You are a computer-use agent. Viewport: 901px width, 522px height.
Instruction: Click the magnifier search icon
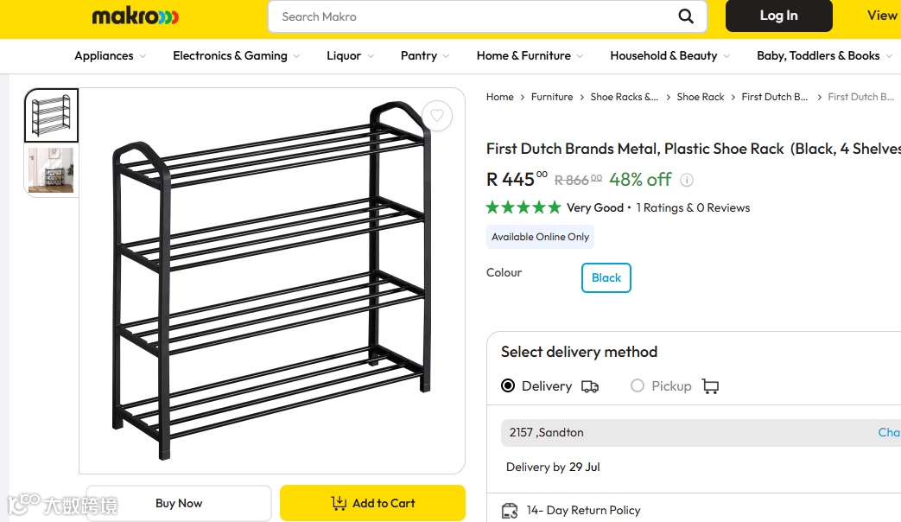(686, 16)
